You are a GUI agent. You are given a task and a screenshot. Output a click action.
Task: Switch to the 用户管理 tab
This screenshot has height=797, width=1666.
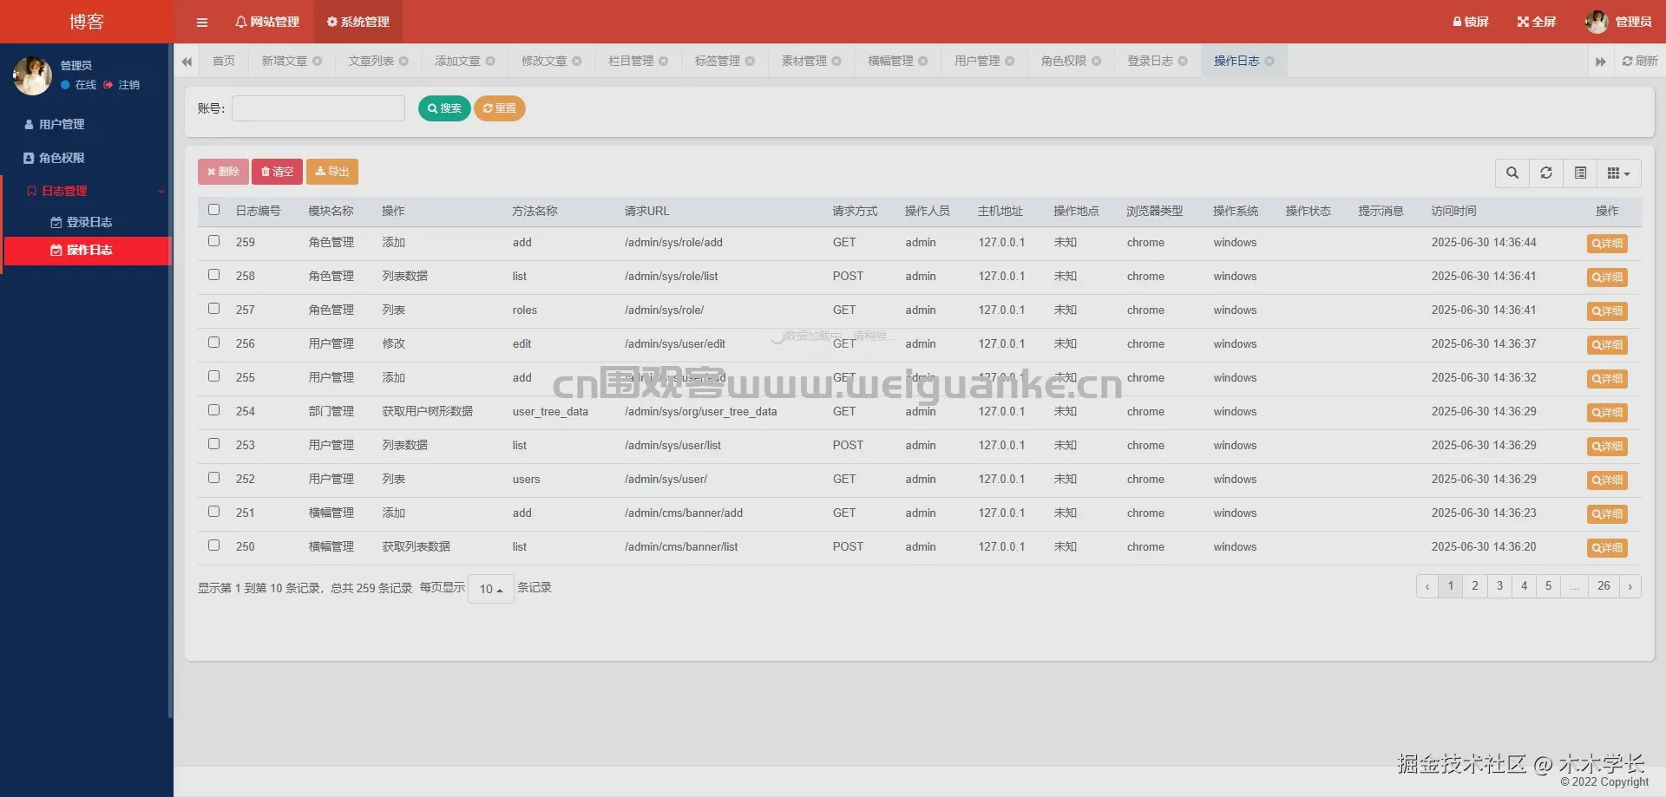click(x=977, y=62)
